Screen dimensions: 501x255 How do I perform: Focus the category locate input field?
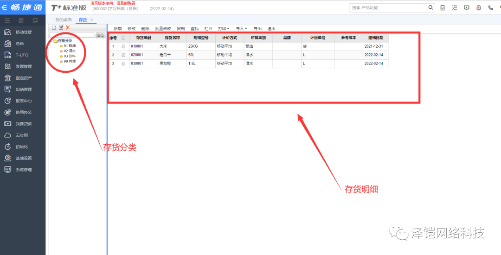[72, 35]
